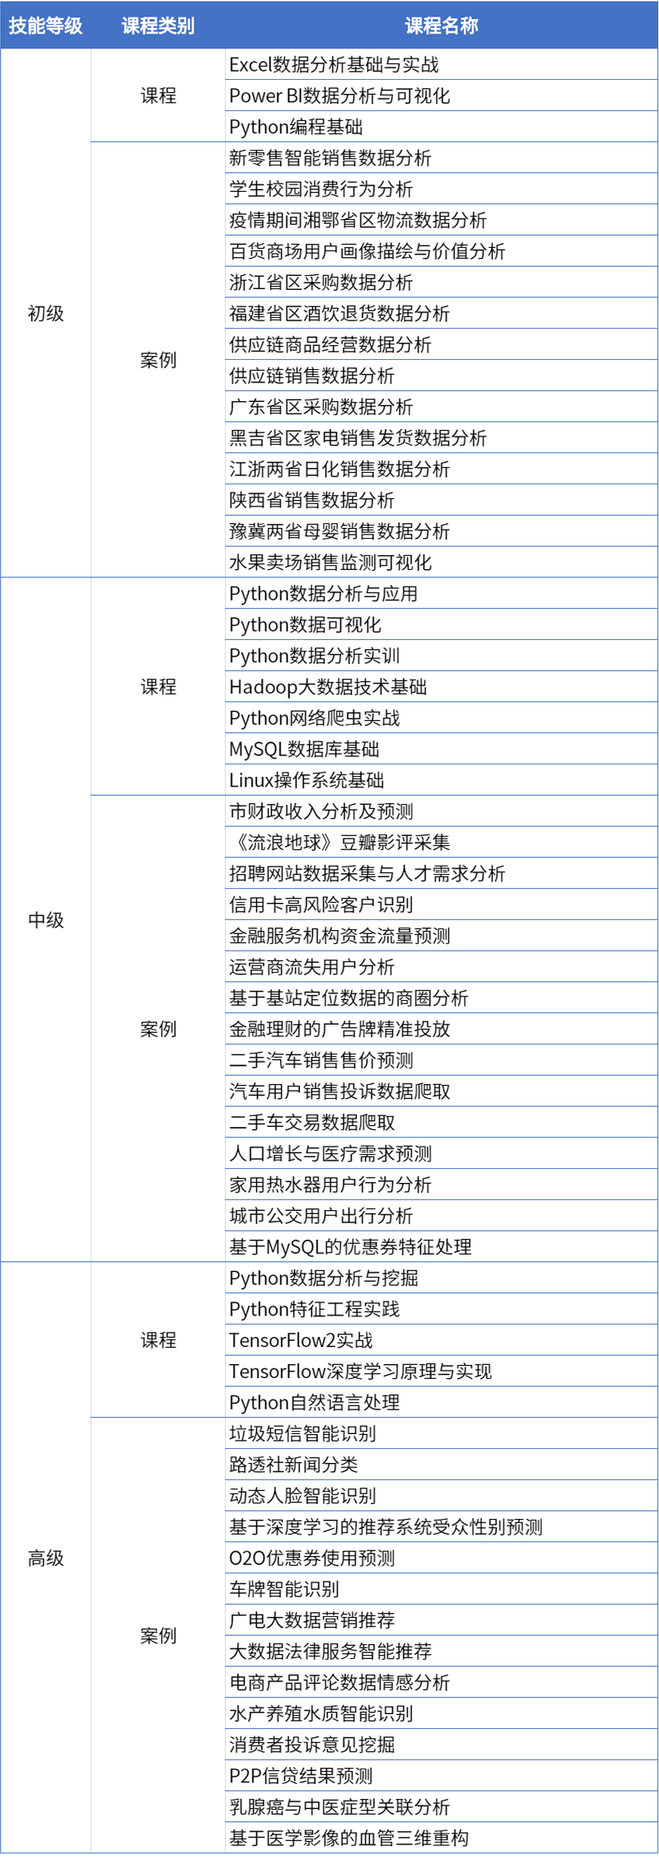659x1860 pixels.
Task: Click 运营商流失用户分析 row
Action: click(x=442, y=966)
